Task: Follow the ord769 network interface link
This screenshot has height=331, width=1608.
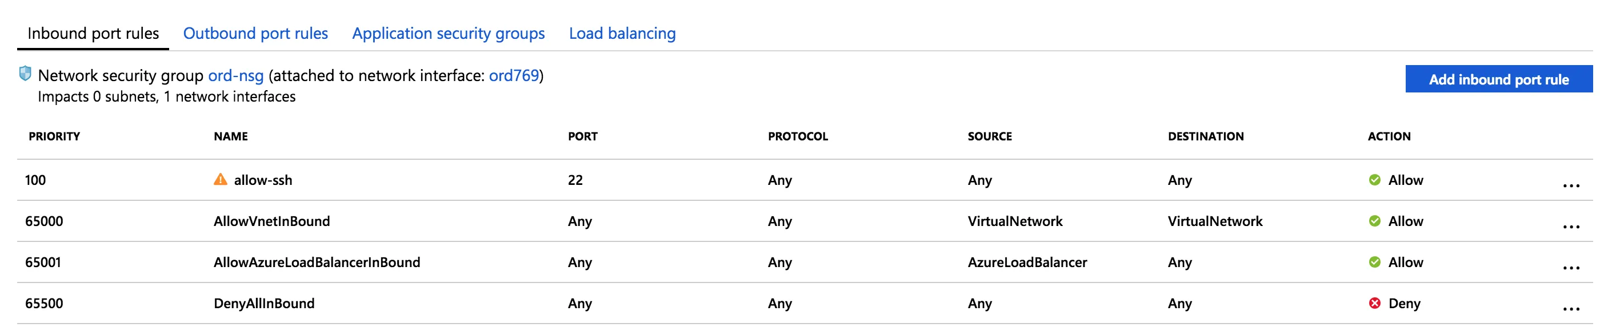Action: click(x=513, y=75)
